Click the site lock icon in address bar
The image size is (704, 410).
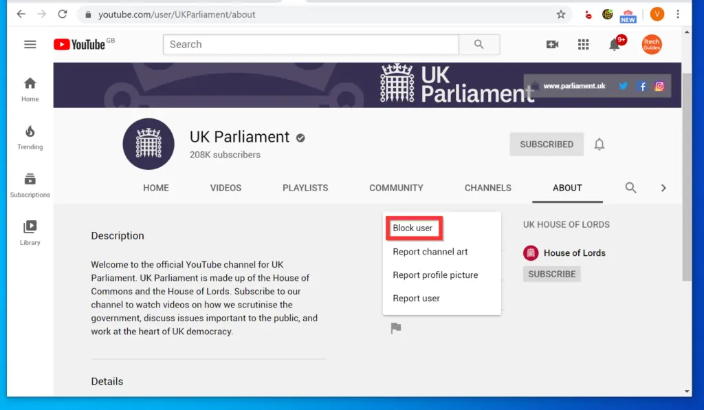click(x=89, y=14)
